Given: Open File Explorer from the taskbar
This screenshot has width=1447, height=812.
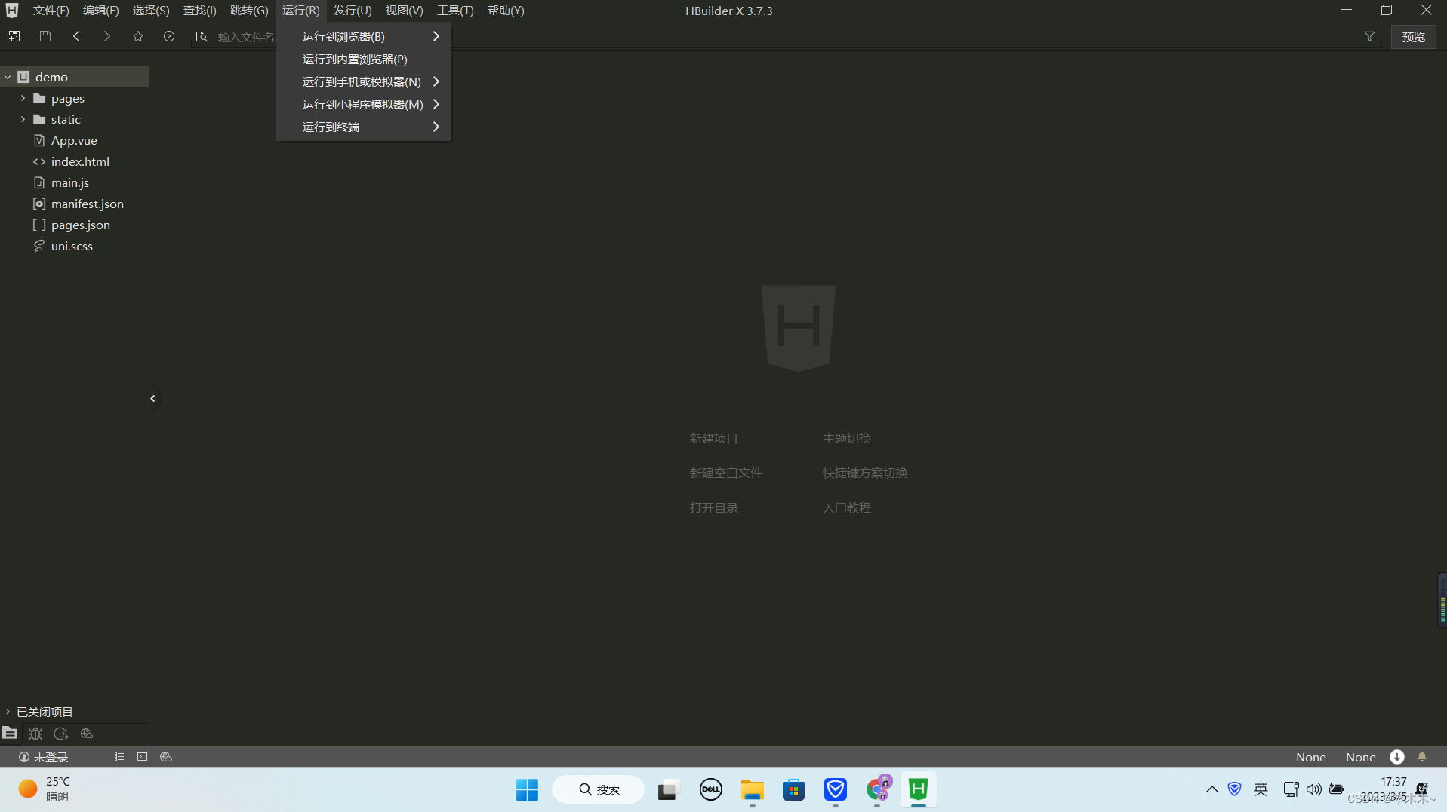Looking at the screenshot, I should click(x=752, y=789).
